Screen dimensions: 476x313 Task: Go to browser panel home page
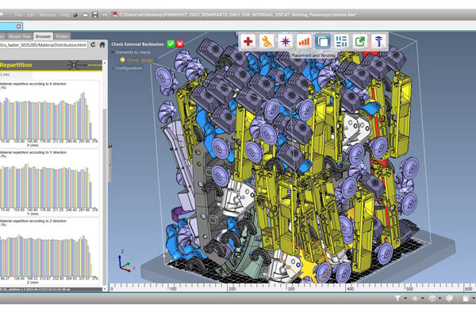pos(102,45)
